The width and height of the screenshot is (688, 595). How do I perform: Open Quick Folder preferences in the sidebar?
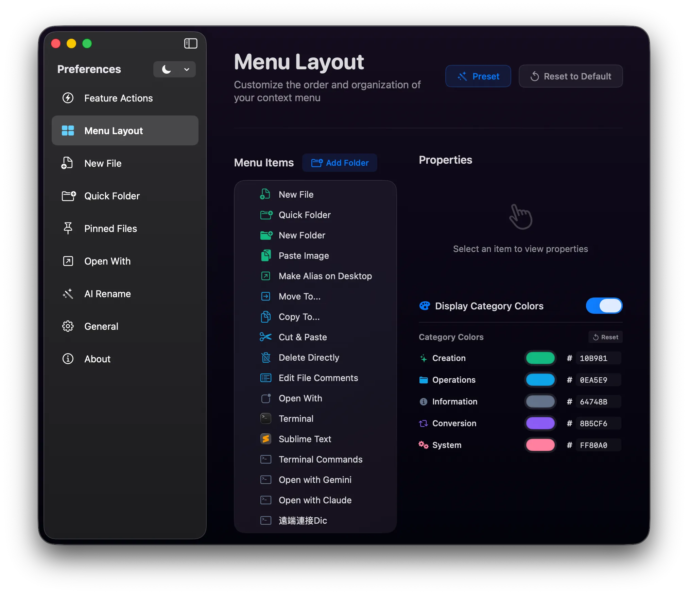click(125, 196)
